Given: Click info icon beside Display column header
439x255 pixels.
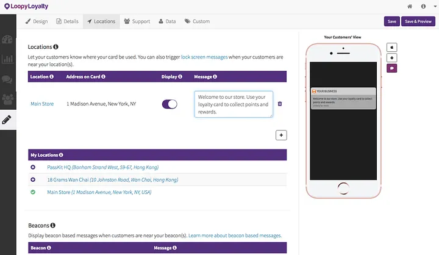Looking at the screenshot, I should (x=180, y=76).
